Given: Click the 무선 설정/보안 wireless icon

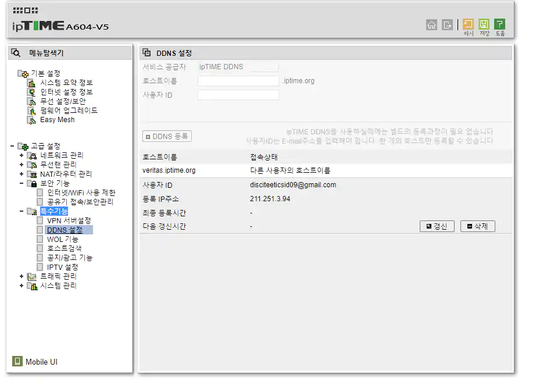Looking at the screenshot, I should (x=31, y=102).
